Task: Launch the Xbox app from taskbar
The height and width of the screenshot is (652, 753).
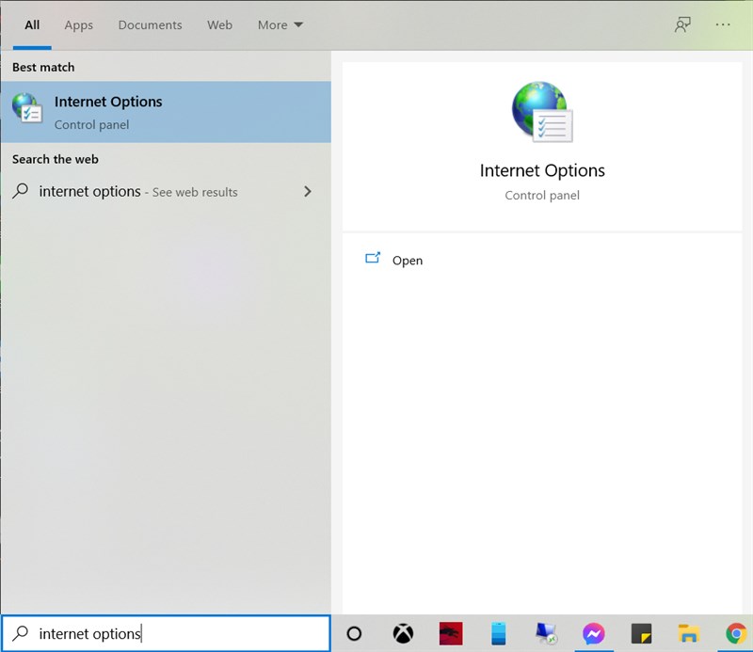Action: [403, 634]
